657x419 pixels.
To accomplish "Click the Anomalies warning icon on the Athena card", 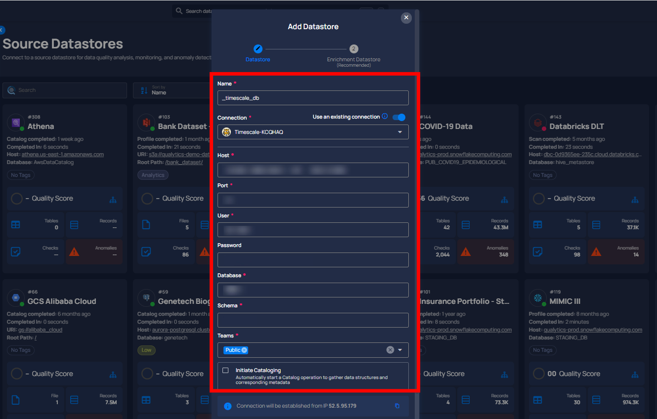I will (74, 252).
